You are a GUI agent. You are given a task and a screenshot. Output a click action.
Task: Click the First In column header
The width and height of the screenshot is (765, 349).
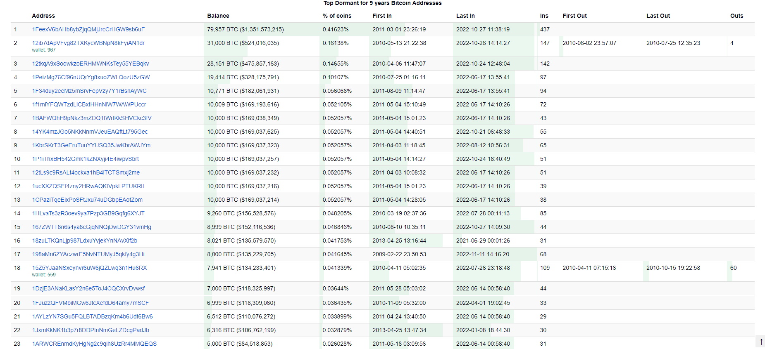coord(382,16)
